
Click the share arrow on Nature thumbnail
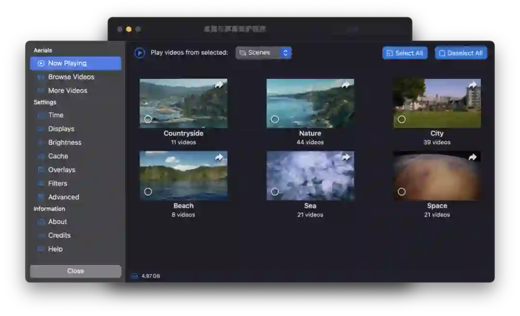[346, 85]
